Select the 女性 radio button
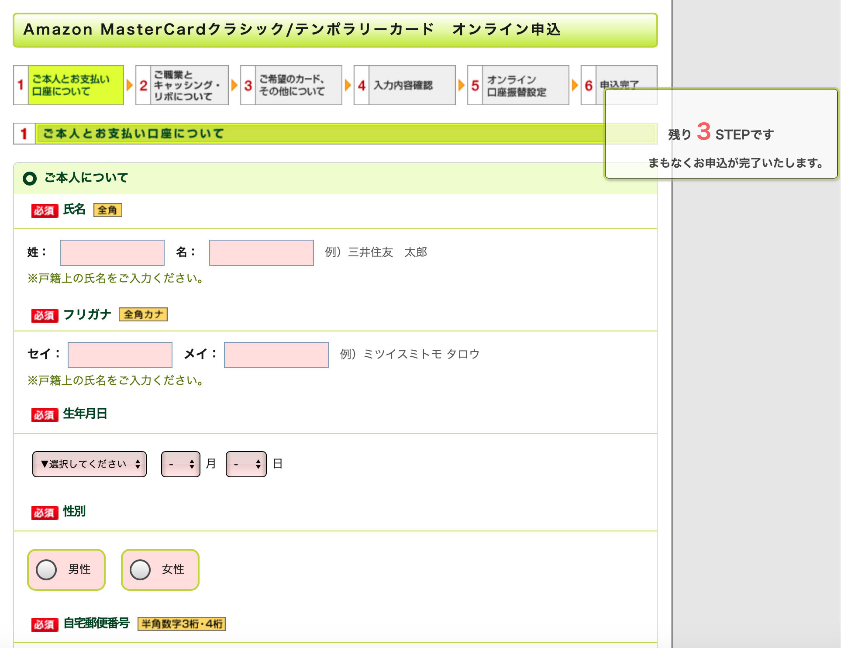This screenshot has height=648, width=841. pos(140,569)
